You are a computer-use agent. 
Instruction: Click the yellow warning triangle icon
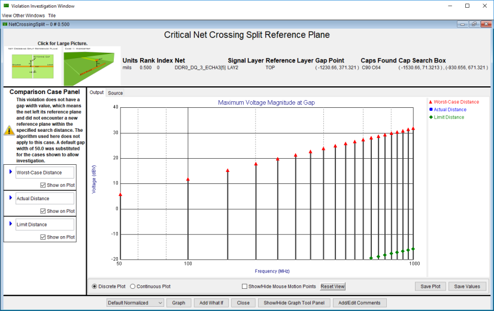(x=9, y=130)
